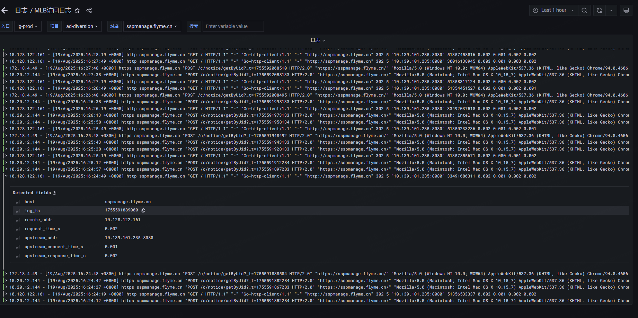Image resolution: width=638 pixels, height=318 pixels.
Task: Collapse the expanded 16:24:49 log row
Action: [x=6, y=176]
